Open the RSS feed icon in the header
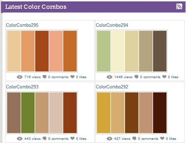This screenshot has width=187, height=143. [x=179, y=6]
